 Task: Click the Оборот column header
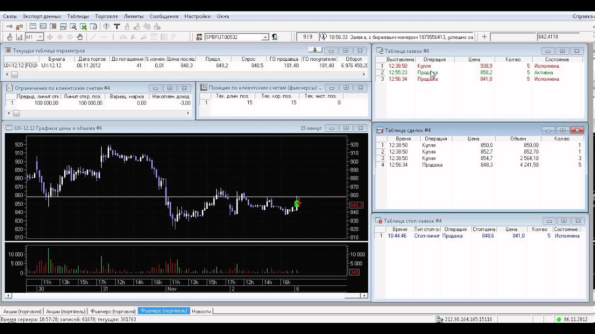354,59
